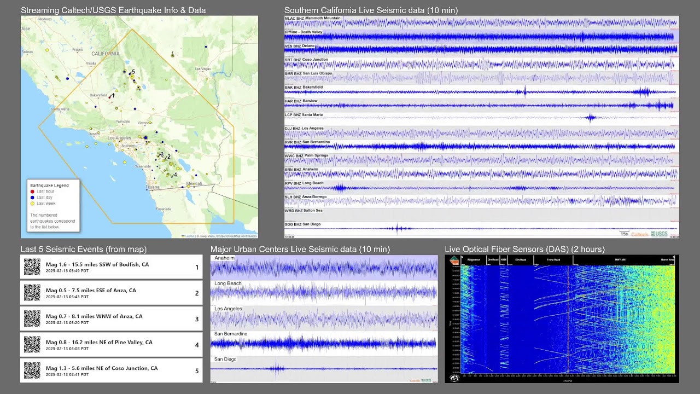
Task: Click the DJJ BHZ Los Angeles trace label
Action: click(x=305, y=129)
